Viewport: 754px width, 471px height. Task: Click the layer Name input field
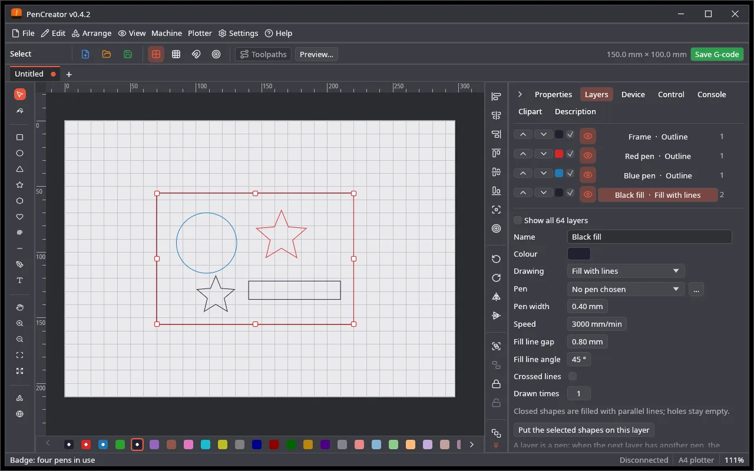[649, 237]
